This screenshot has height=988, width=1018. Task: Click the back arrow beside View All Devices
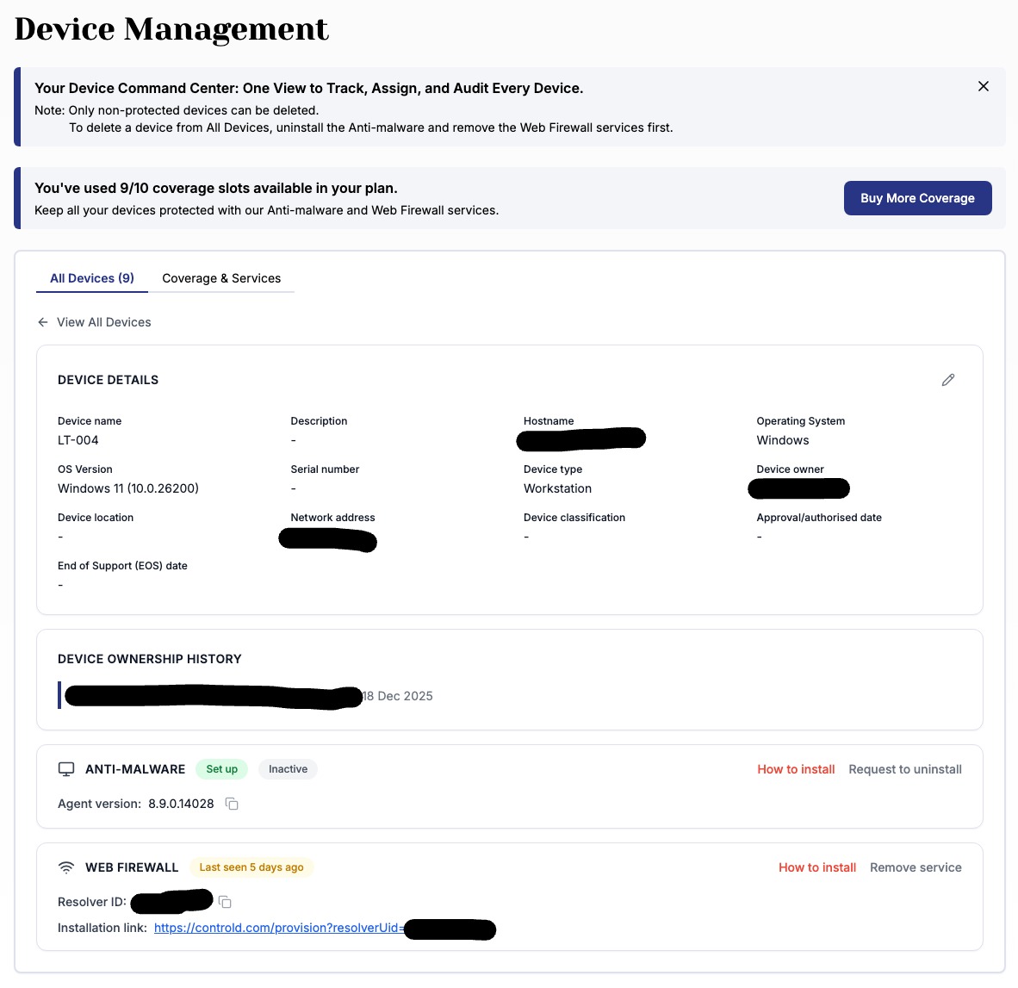(43, 322)
